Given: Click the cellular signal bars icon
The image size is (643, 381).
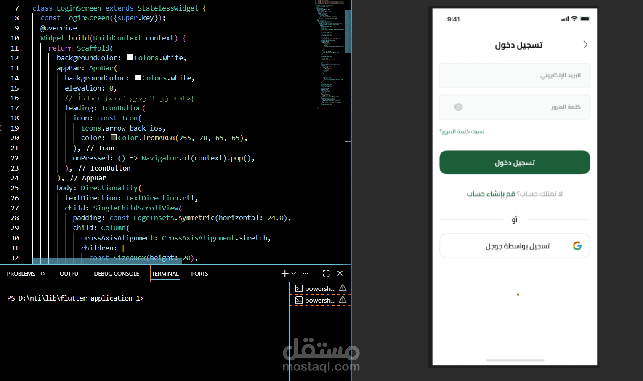Looking at the screenshot, I should click(565, 19).
